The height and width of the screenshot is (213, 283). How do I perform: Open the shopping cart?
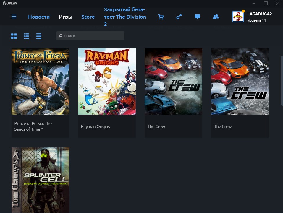pos(161,17)
